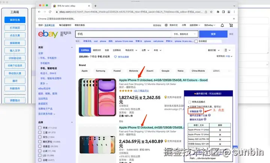Click 识别验证码 in the toolbox
The width and height of the screenshot is (270, 163).
(15, 58)
